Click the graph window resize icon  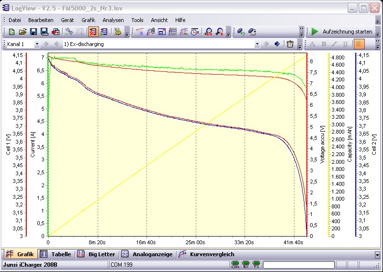click(162, 32)
